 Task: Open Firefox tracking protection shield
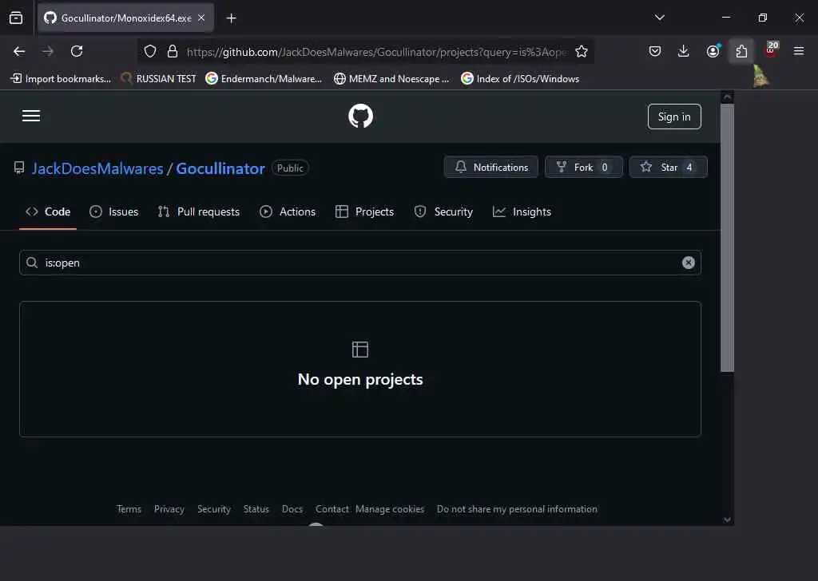click(150, 51)
